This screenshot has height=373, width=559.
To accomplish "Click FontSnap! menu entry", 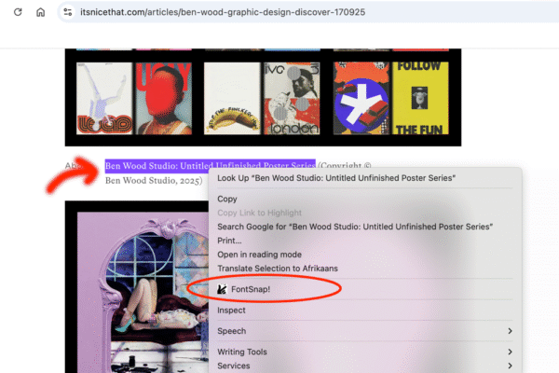I will coord(250,289).
